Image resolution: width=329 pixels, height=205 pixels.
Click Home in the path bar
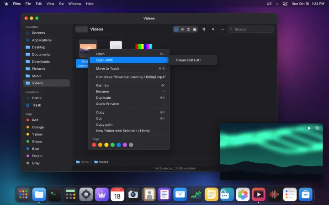[x=82, y=162]
